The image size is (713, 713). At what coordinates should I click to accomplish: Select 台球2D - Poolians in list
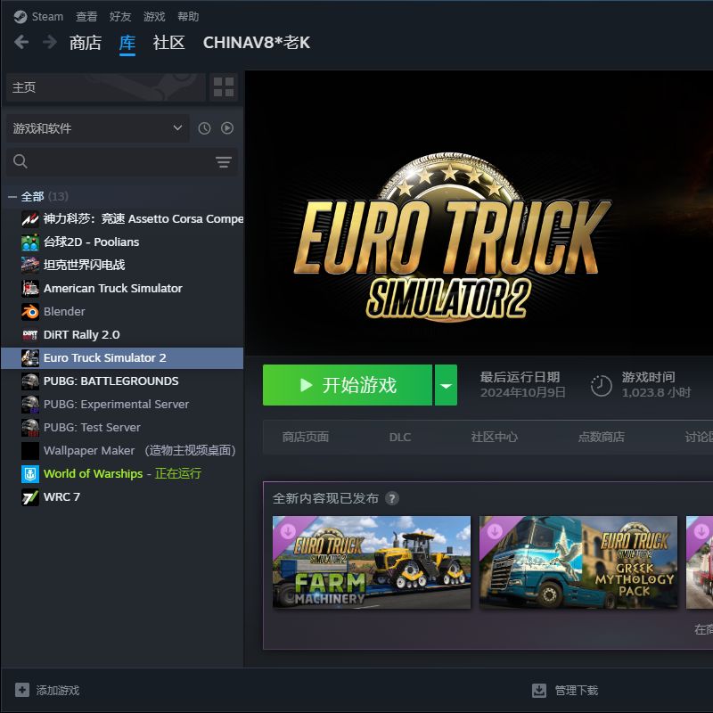click(122, 242)
